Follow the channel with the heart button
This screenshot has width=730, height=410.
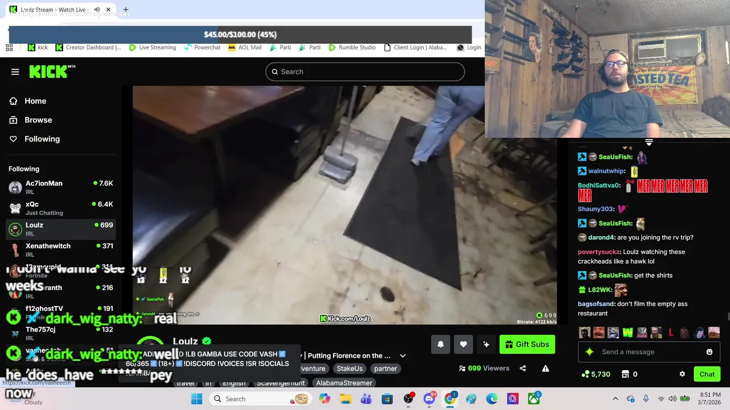(463, 344)
